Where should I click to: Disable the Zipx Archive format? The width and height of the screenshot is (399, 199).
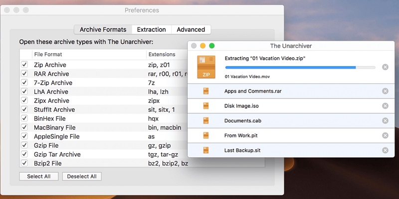tap(24, 100)
